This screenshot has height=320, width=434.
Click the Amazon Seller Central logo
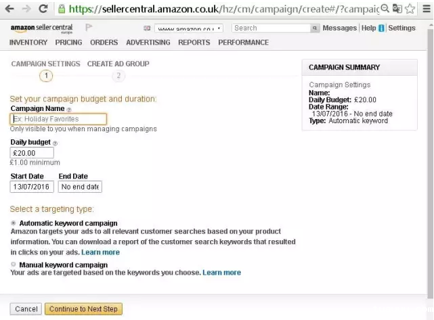tap(42, 29)
